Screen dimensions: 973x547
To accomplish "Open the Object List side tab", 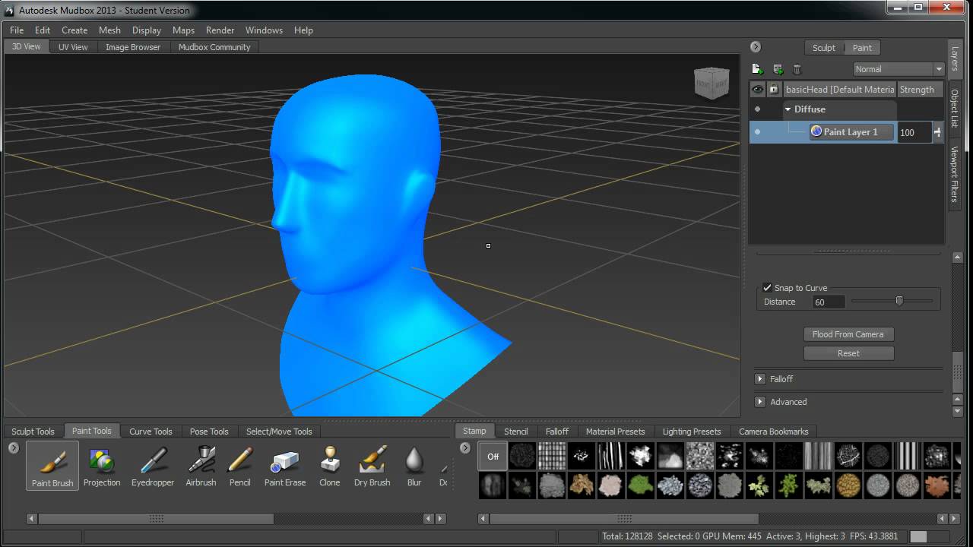I will [955, 109].
